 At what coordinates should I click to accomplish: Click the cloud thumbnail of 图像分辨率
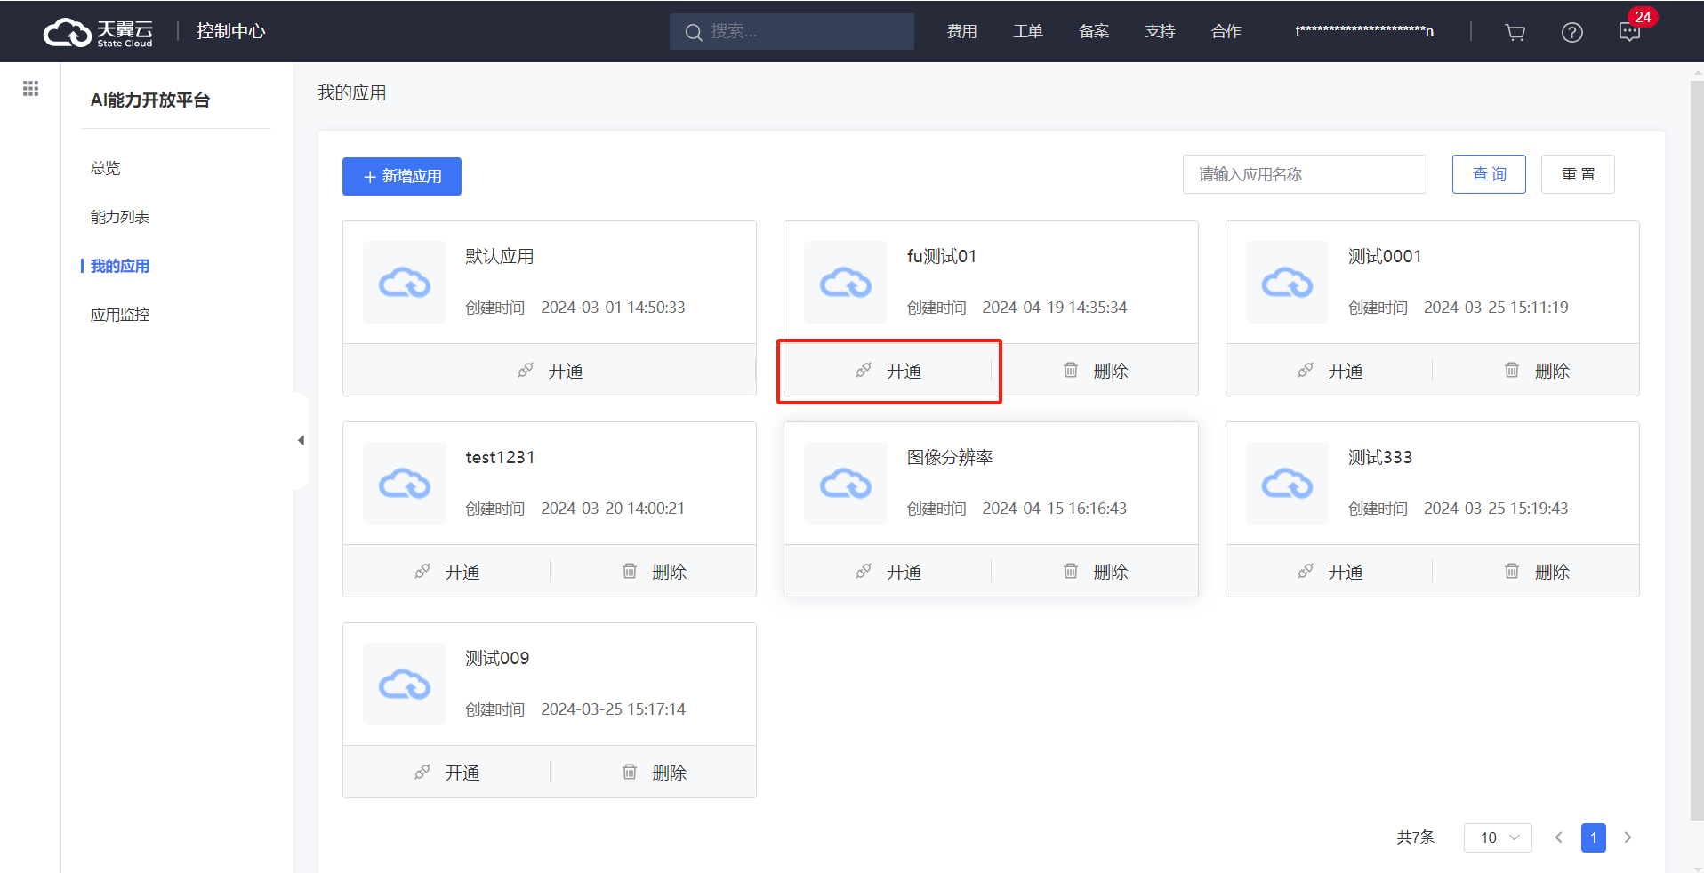click(x=846, y=484)
